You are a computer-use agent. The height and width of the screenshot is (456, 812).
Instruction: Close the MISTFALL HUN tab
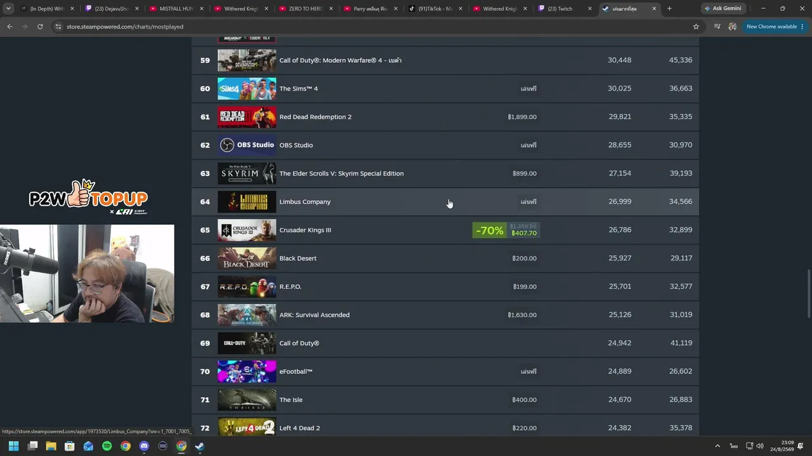tap(201, 9)
